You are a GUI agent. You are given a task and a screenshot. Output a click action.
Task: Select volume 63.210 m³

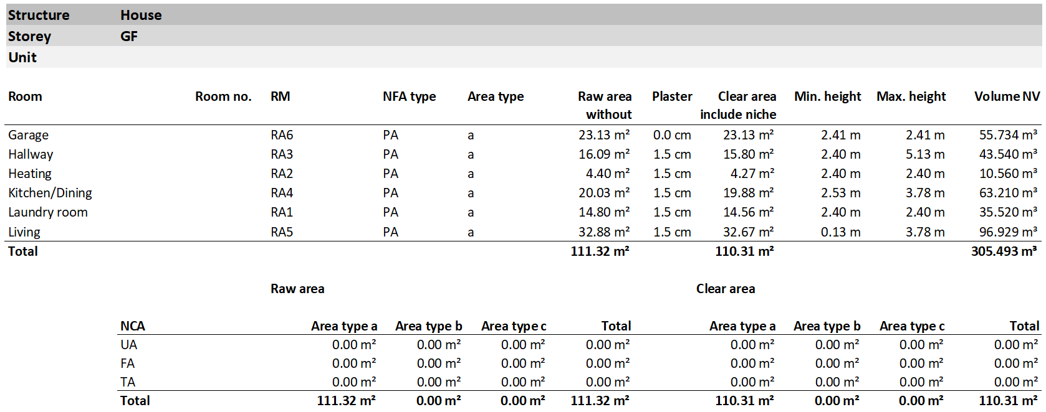tap(1009, 193)
